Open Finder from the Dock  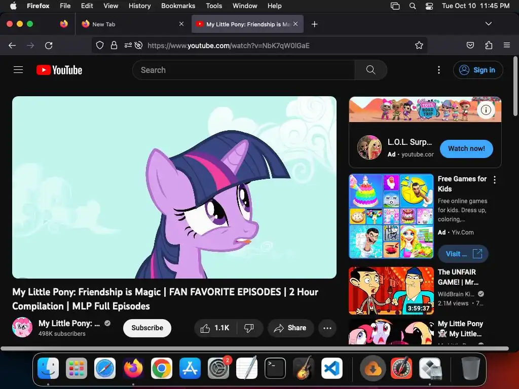48,368
